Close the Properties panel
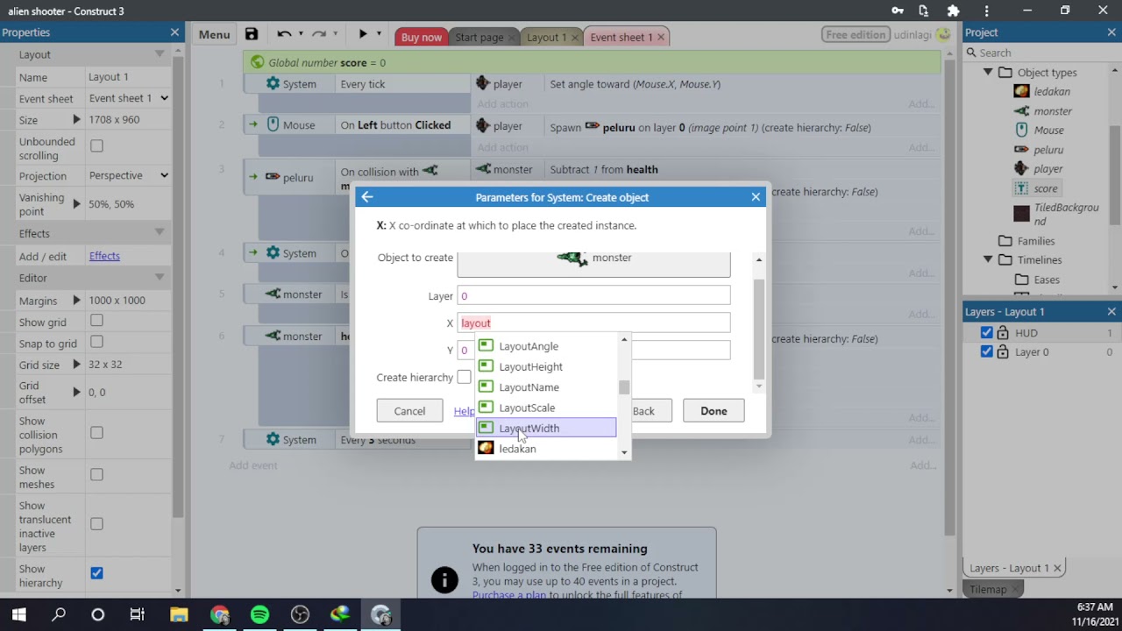Image resolution: width=1122 pixels, height=631 pixels. coord(174,32)
